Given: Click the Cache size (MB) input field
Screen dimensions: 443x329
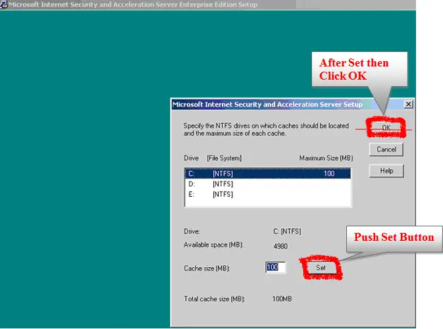Looking at the screenshot, I should click(276, 267).
